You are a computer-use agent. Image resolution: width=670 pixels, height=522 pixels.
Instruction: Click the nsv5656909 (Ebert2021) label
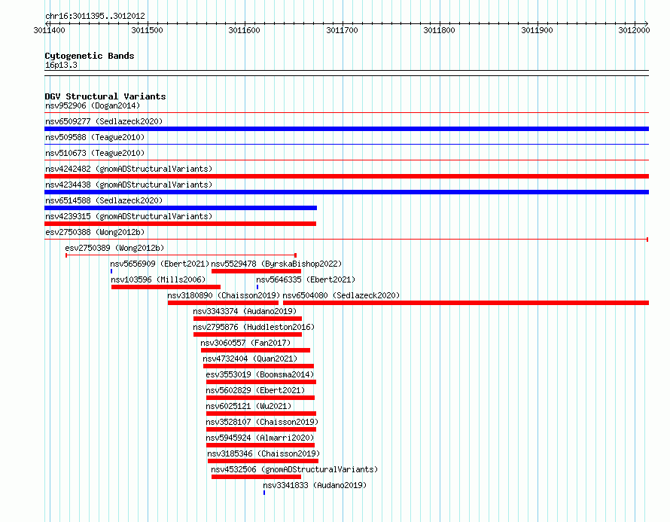coord(160,264)
